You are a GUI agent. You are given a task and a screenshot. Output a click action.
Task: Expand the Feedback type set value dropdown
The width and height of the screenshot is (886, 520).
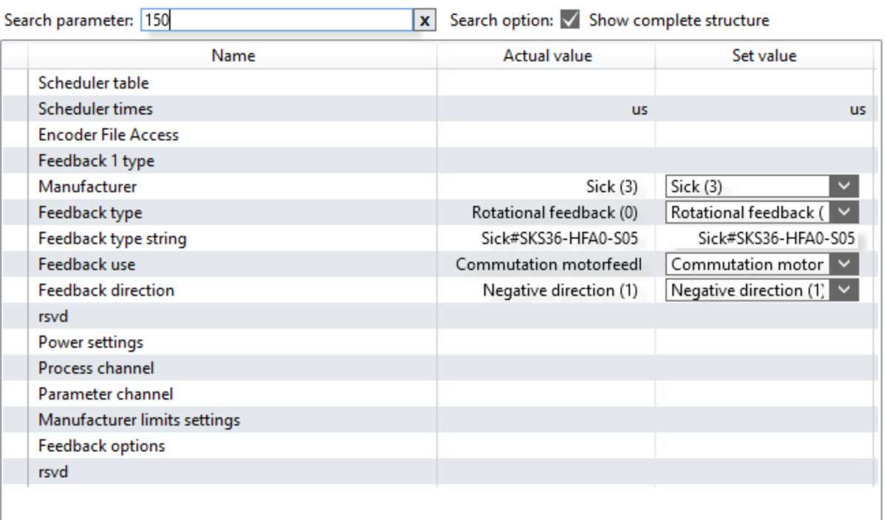[x=845, y=213]
